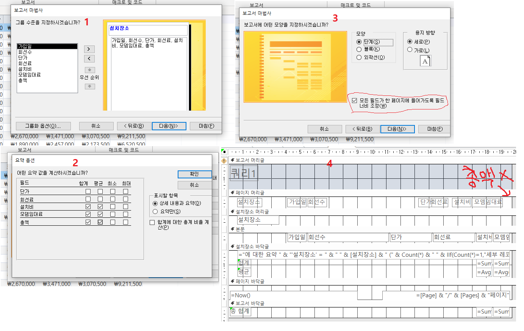Select the 요약만(S) display option
524x331 pixels.
[155, 212]
